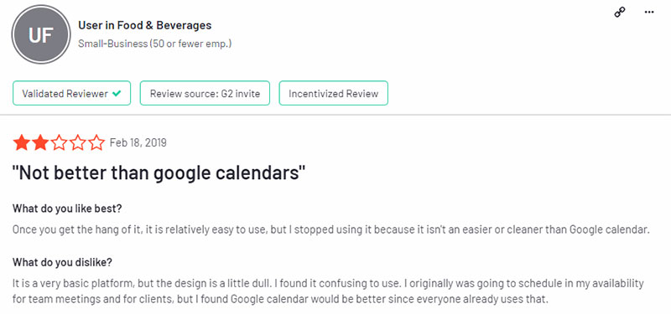This screenshot has width=671, height=314.
Task: Click the second filled star
Action: [x=39, y=142]
